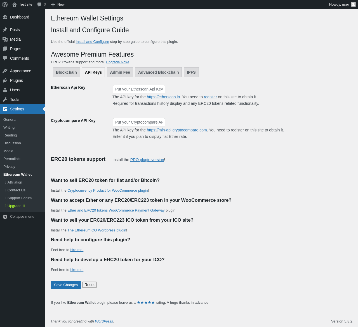Switch to the IPFS tab
Image resolution: width=358 pixels, height=327 pixels.
[191, 72]
